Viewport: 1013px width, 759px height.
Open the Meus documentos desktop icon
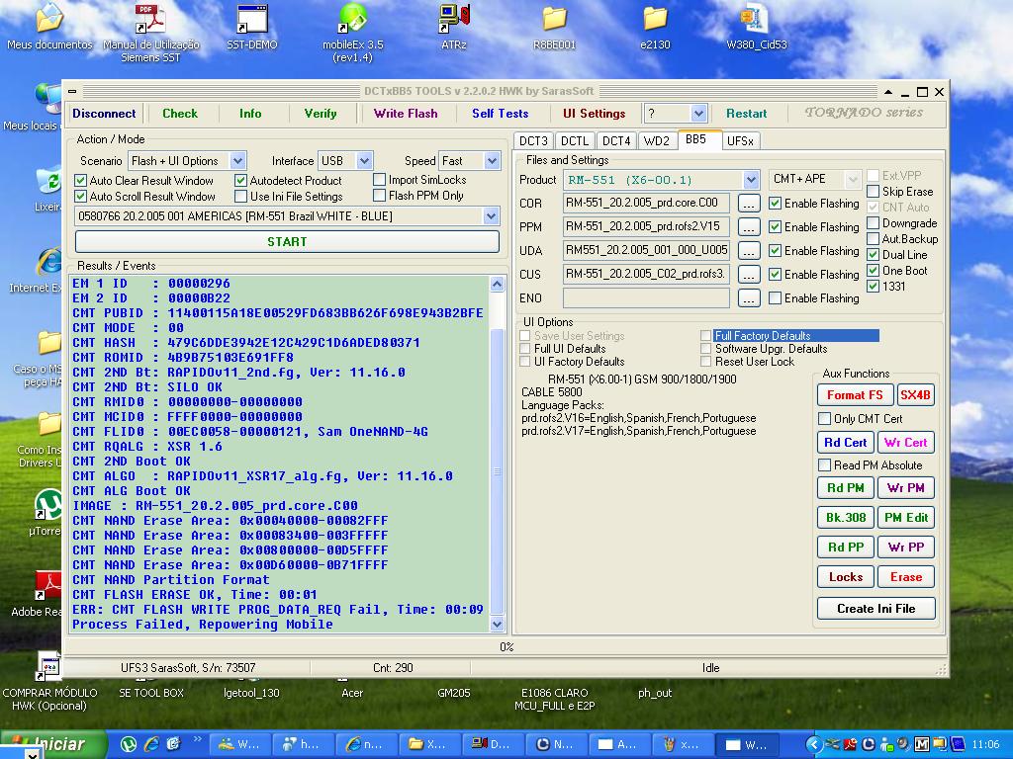point(49,27)
